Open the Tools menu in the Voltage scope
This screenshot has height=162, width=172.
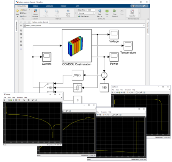[9, 97]
